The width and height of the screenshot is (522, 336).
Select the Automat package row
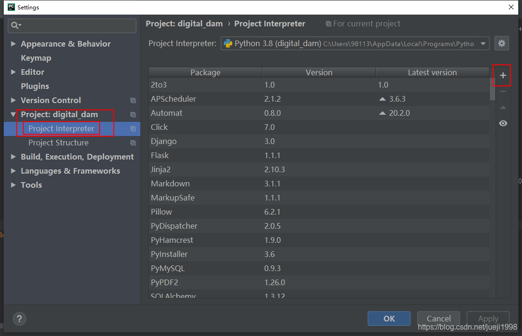tap(319, 113)
